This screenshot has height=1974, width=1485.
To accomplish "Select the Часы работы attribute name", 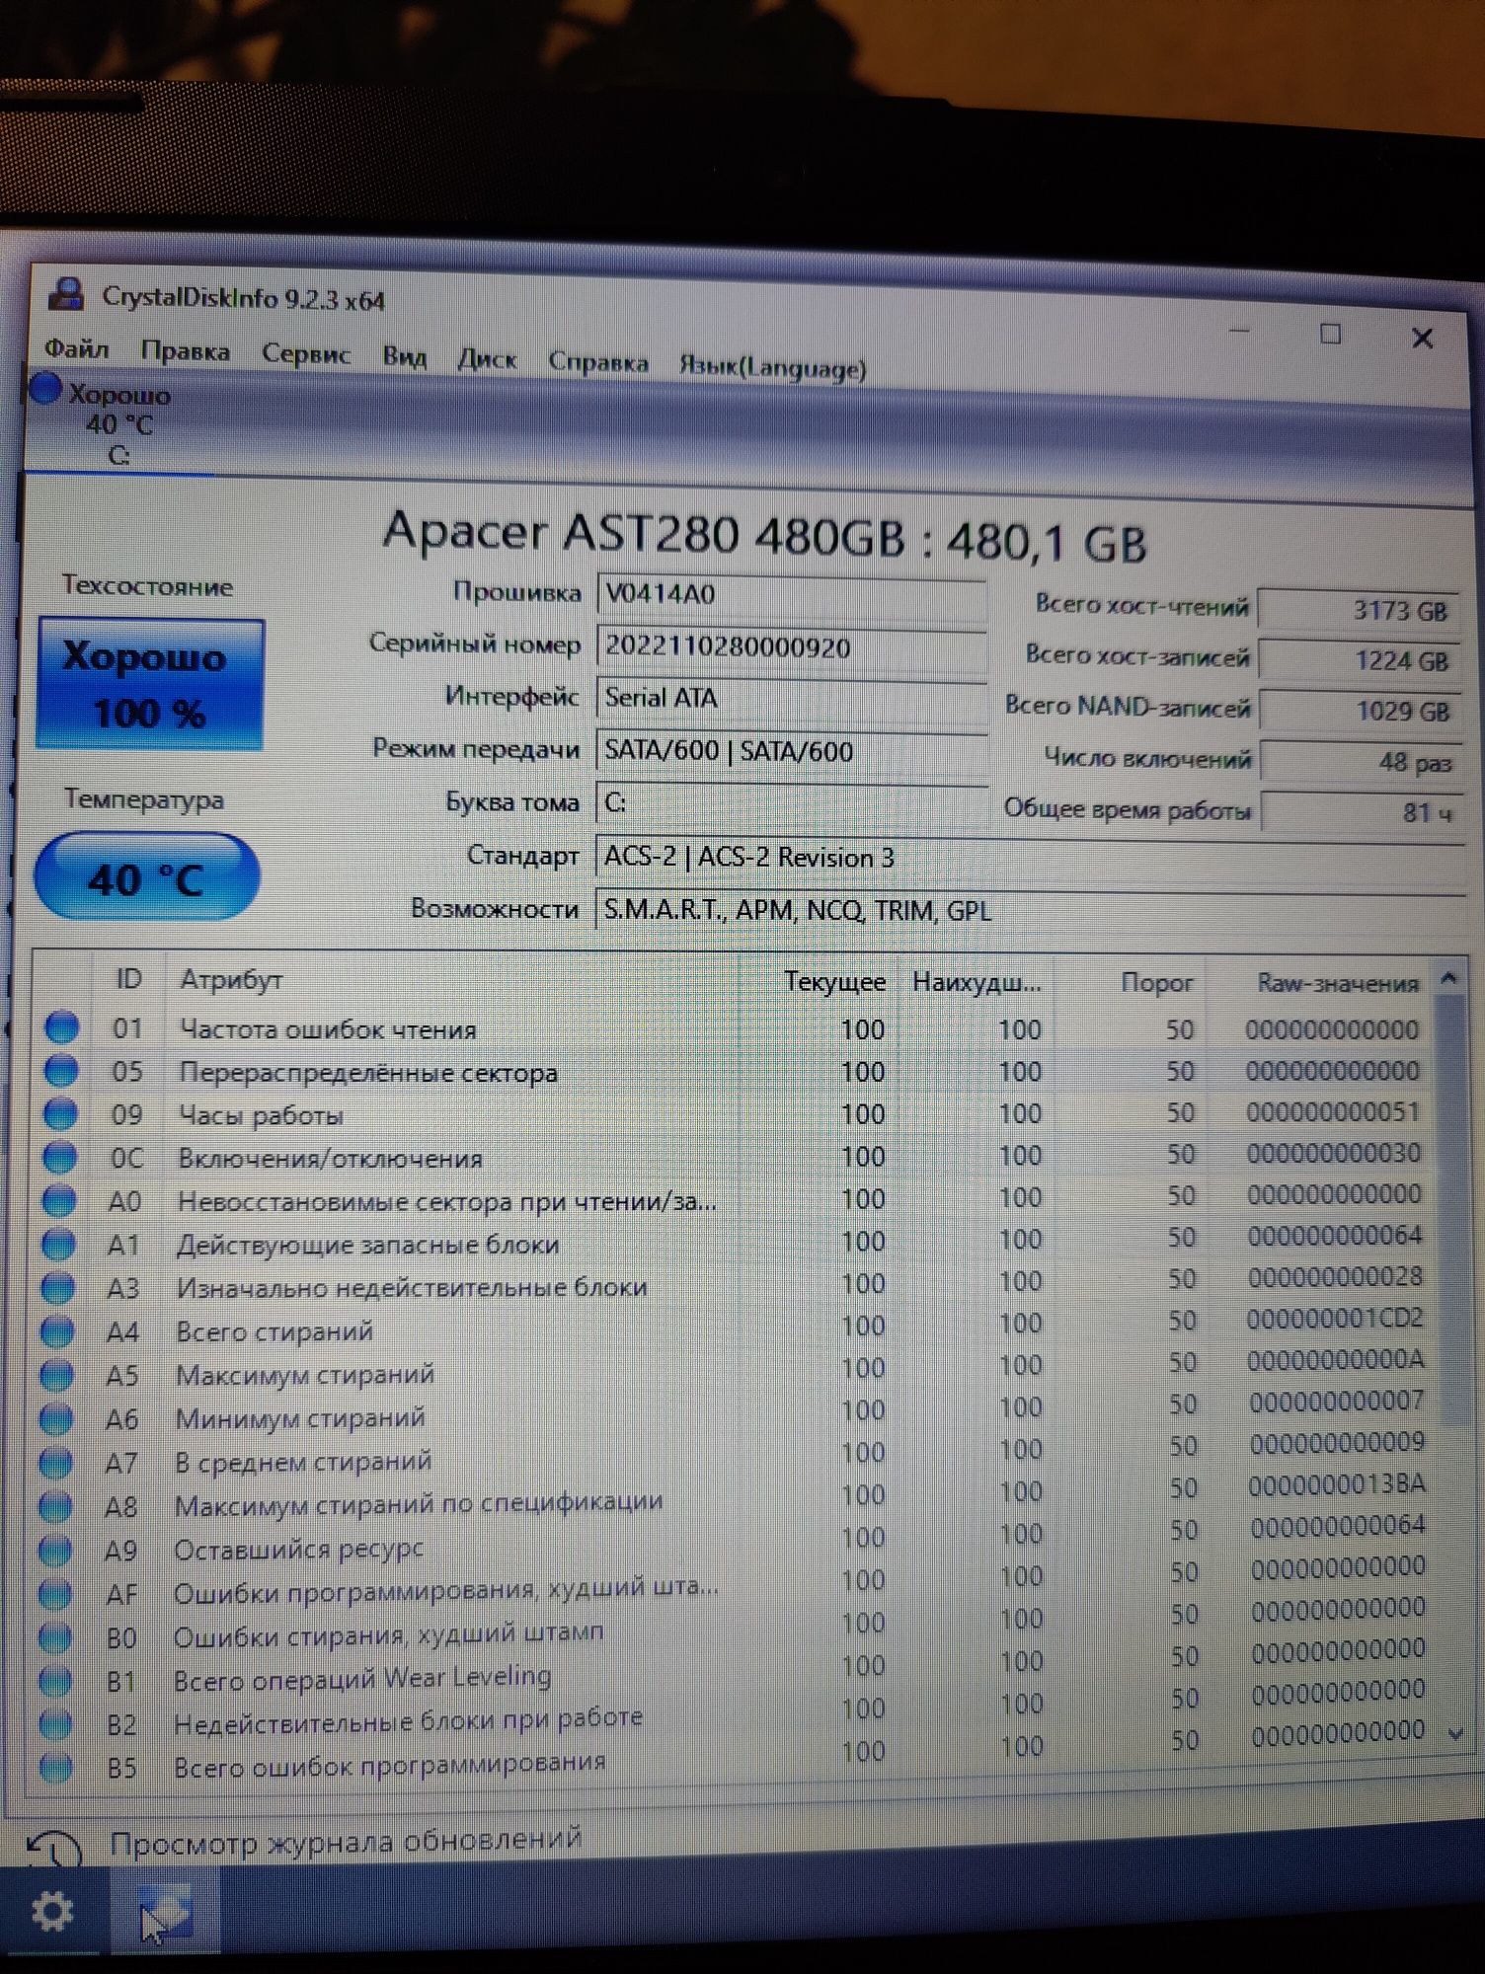I will click(x=261, y=1115).
